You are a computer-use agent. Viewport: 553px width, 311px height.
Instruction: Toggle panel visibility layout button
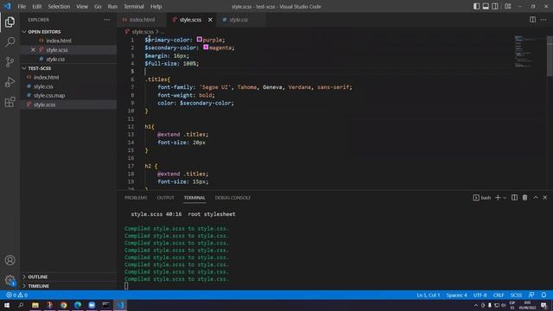point(486,6)
